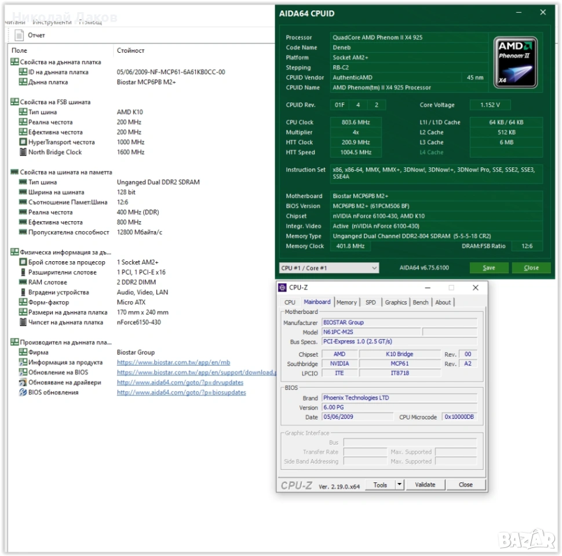The width and height of the screenshot is (562, 556).
Task: Expand the Tools dropdown arrow in CPU-Z
Action: 399,485
